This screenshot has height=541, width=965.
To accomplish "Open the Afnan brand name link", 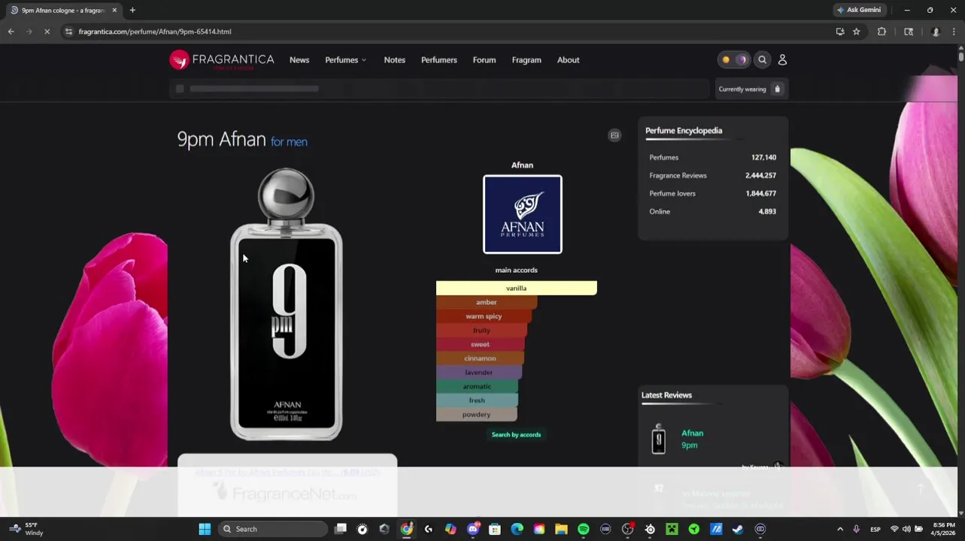I will [522, 165].
